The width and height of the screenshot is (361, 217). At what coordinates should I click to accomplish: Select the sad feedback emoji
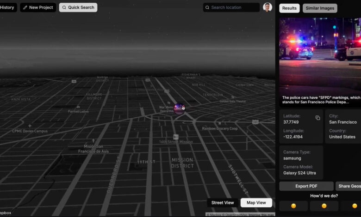click(x=293, y=206)
